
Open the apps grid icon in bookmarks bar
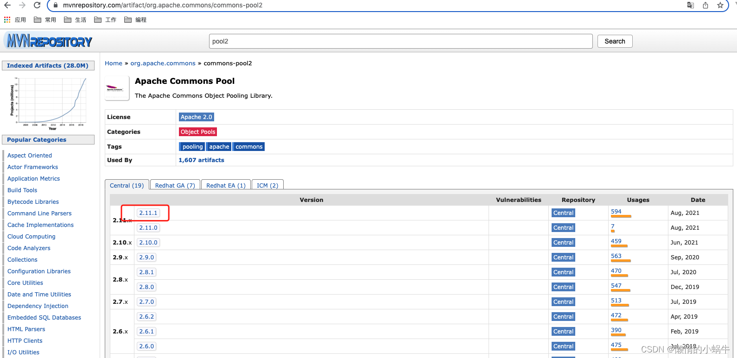[x=7, y=19]
